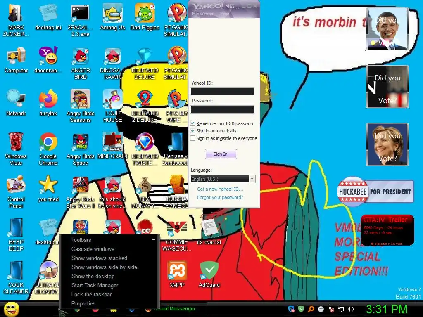
Task: Select 'Start Task Manager'
Action: (109, 285)
